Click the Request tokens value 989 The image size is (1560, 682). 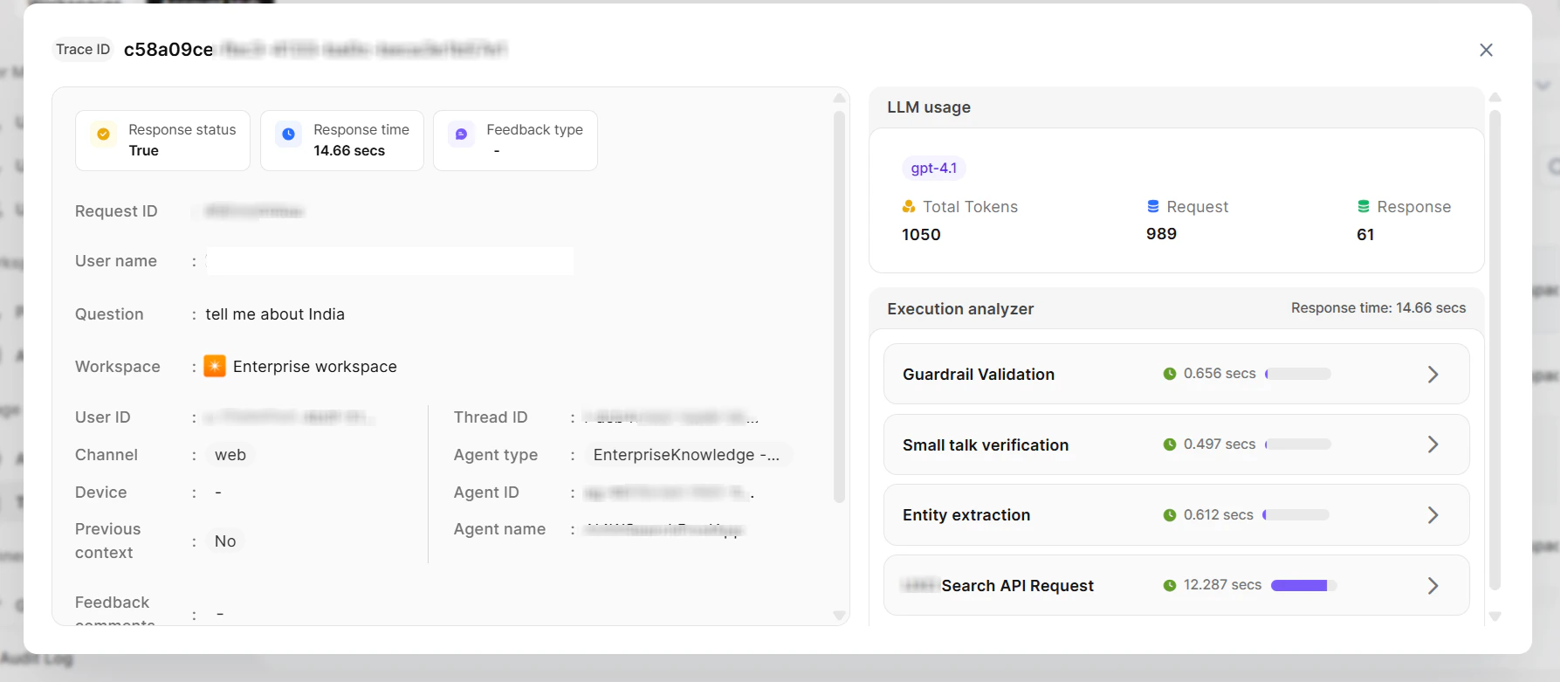pyautogui.click(x=1161, y=234)
